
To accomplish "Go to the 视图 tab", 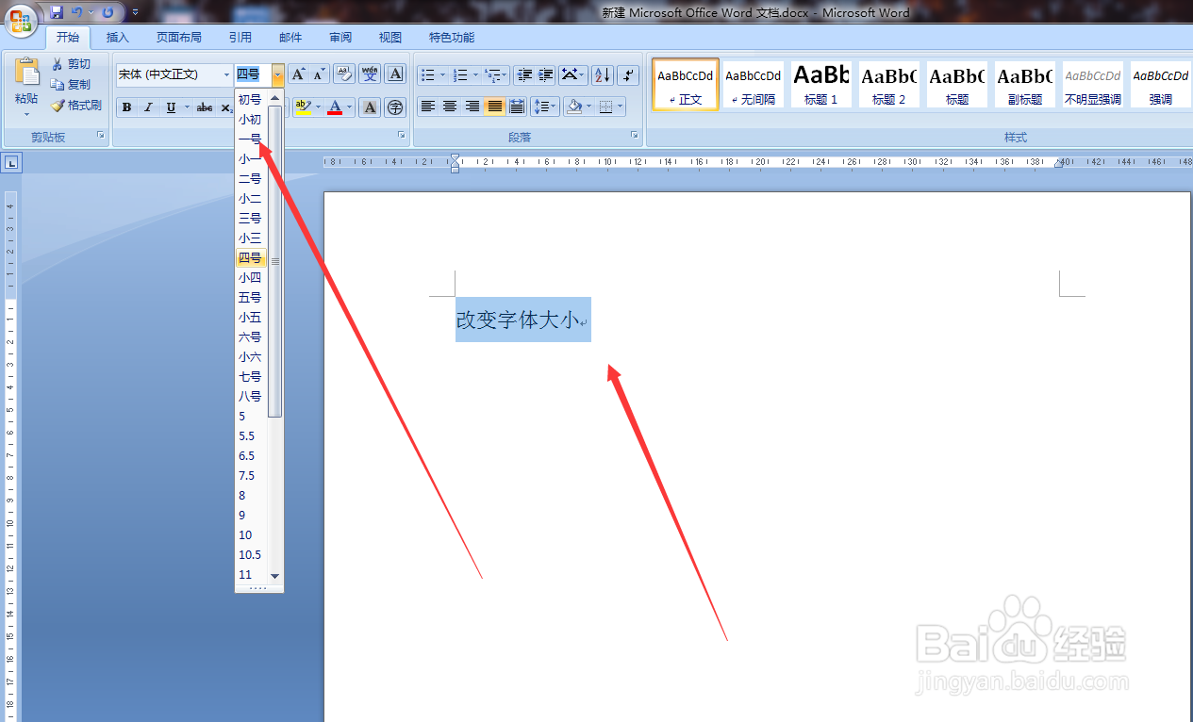I will pyautogui.click(x=390, y=38).
